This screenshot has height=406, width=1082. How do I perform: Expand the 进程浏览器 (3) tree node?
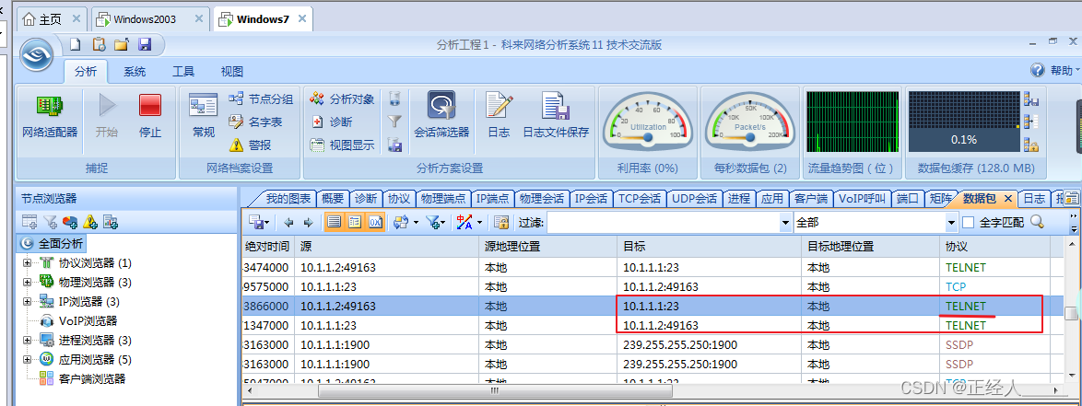pos(27,340)
